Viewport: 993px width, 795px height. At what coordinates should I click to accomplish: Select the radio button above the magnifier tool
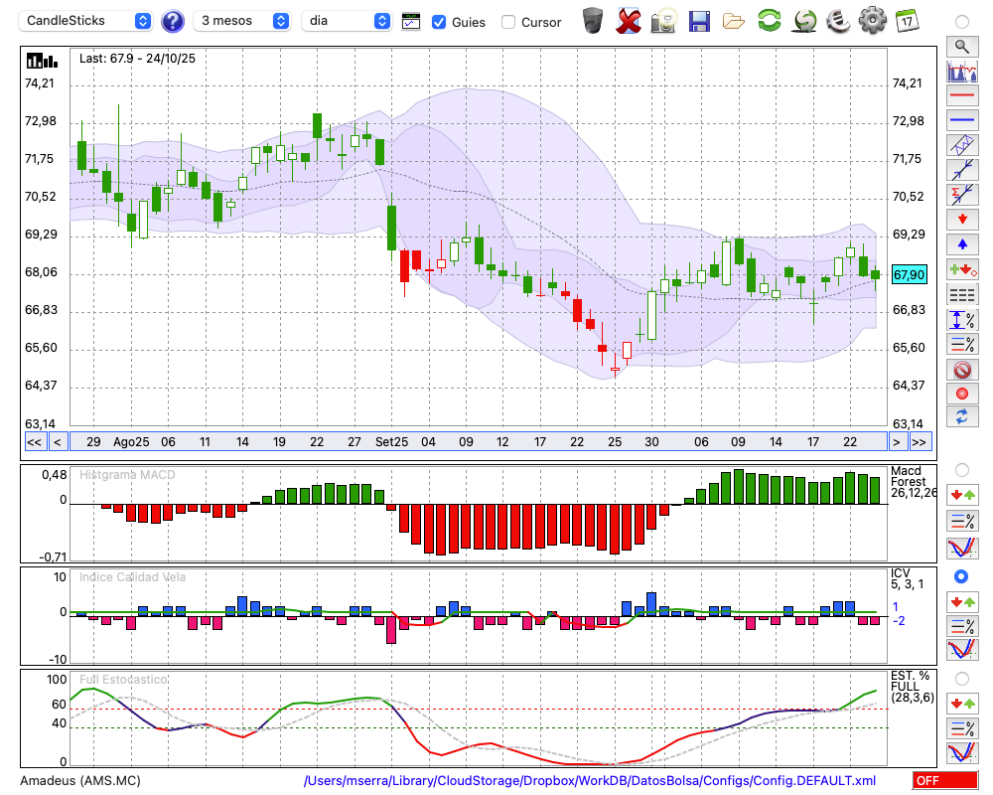[962, 22]
